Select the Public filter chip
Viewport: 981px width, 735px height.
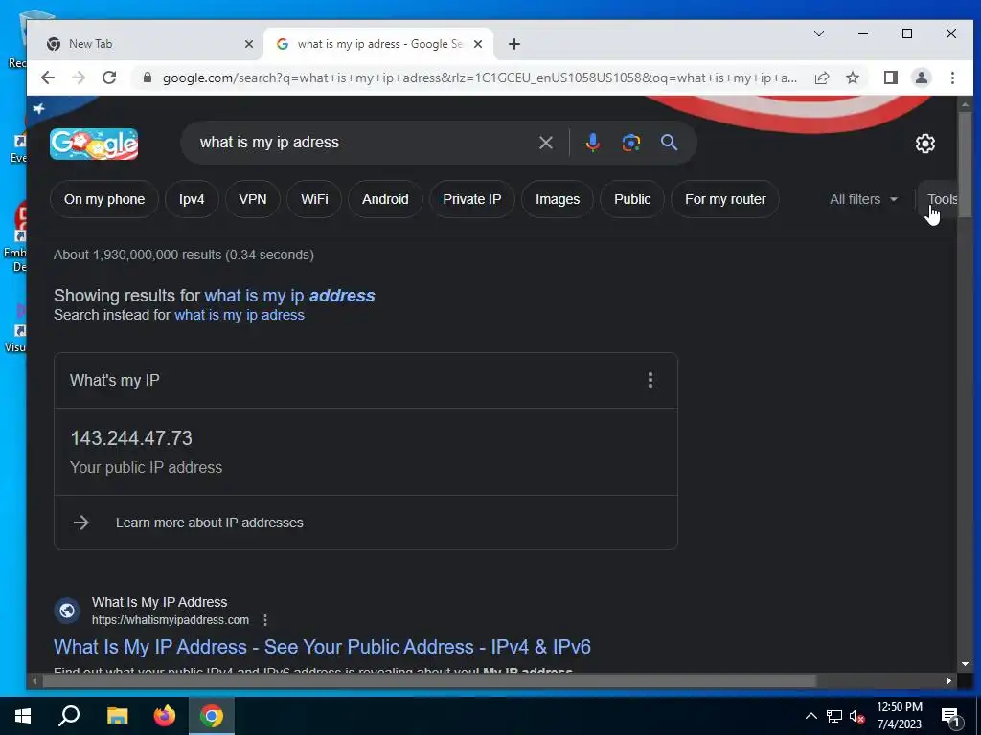[632, 199]
